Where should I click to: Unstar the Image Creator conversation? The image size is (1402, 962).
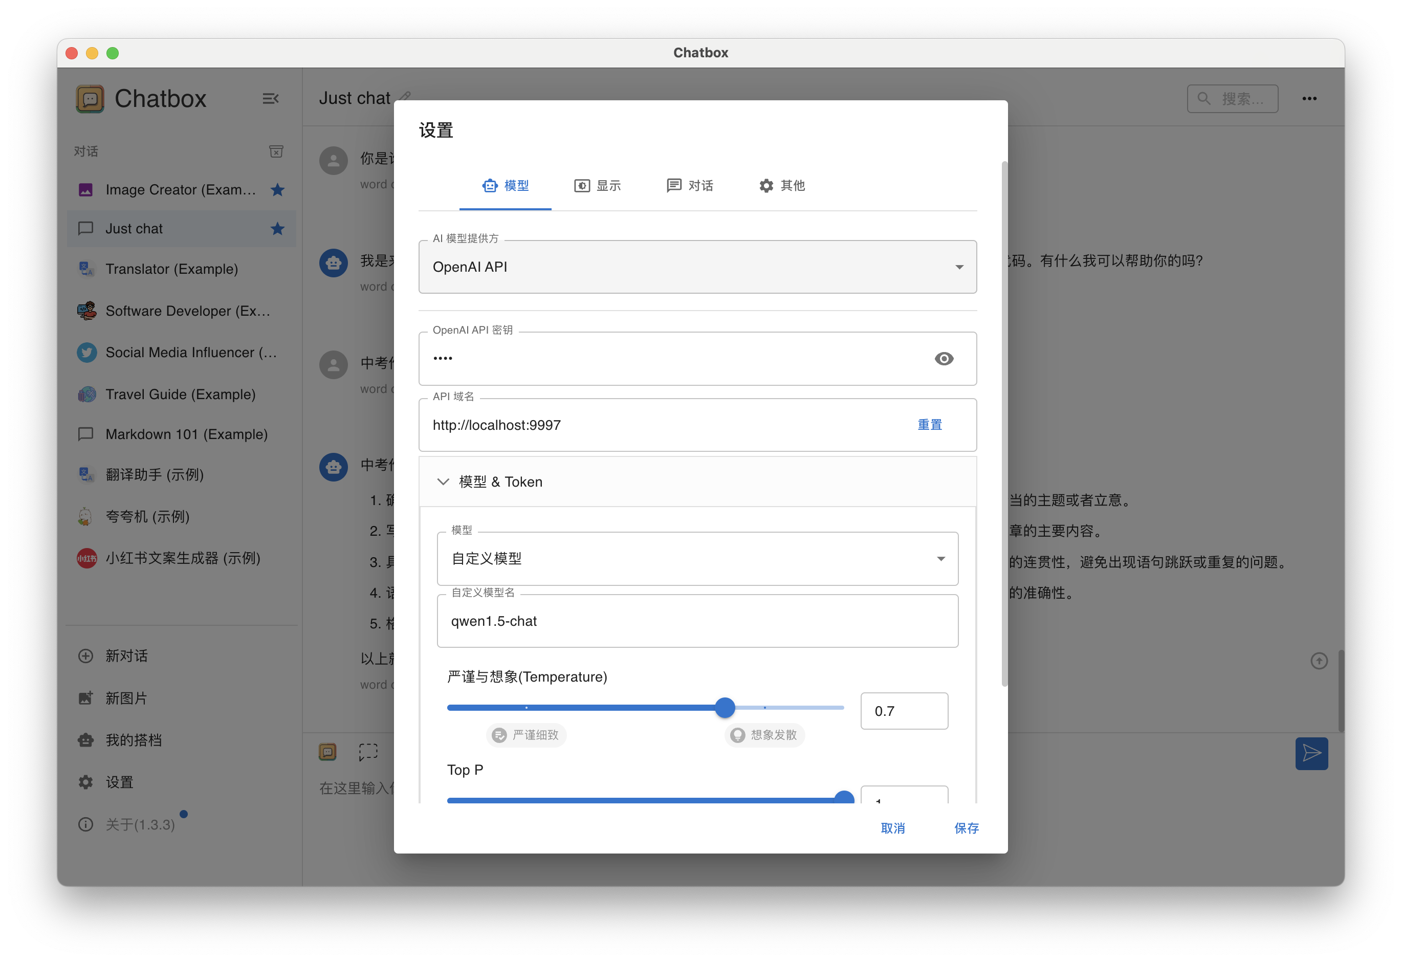(x=277, y=190)
